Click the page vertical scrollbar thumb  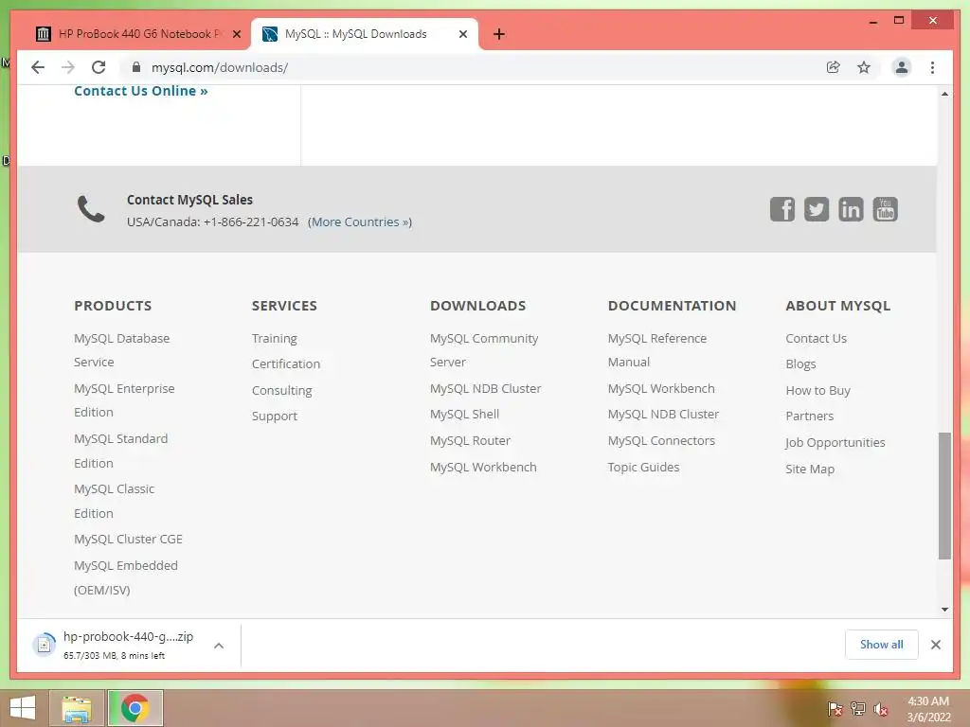pyautogui.click(x=944, y=496)
